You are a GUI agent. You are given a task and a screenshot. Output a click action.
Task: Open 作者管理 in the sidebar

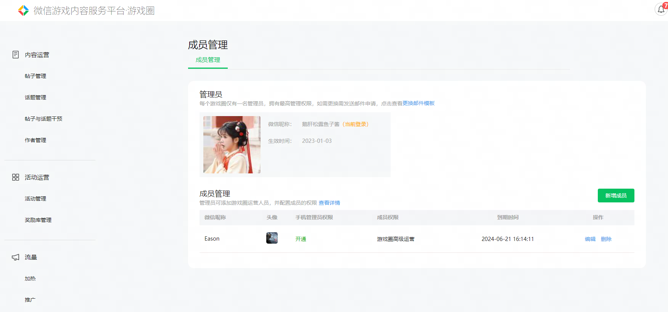[35, 140]
